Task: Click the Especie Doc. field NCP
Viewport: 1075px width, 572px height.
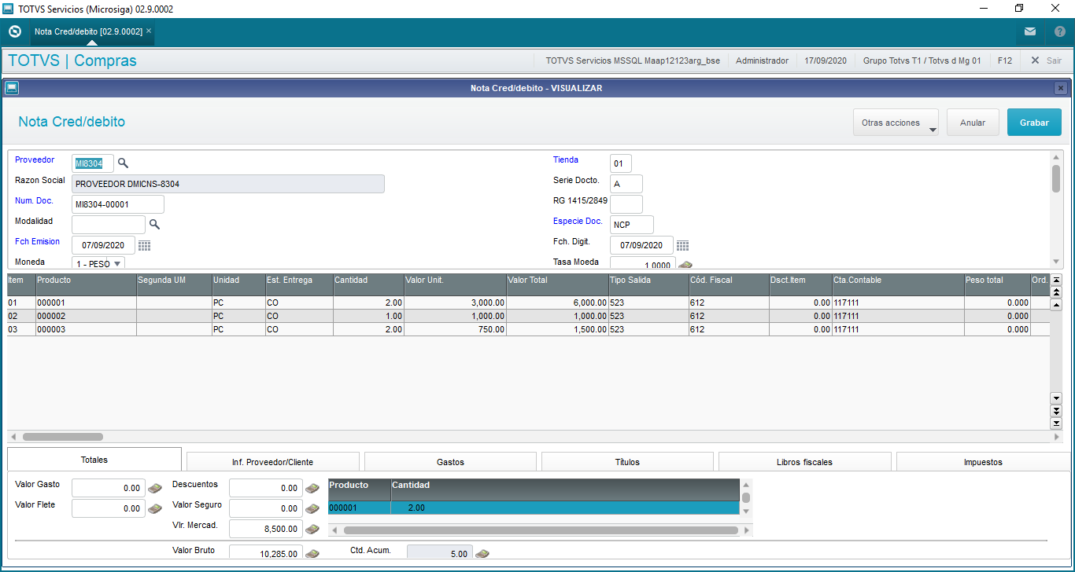Action: point(632,225)
